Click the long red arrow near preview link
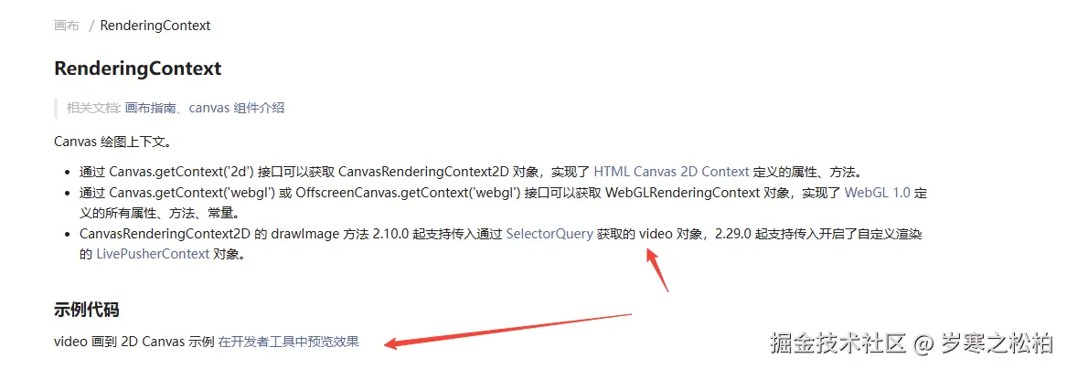Image resolution: width=1067 pixels, height=369 pixels. pos(507,331)
